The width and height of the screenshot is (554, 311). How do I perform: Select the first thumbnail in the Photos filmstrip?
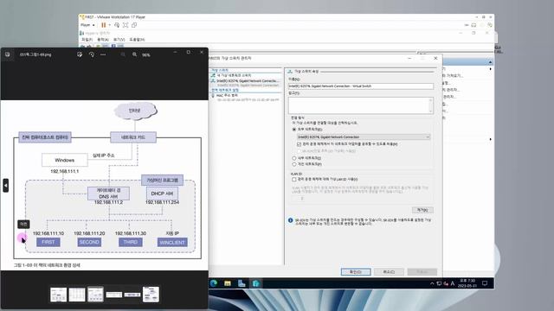point(58,295)
